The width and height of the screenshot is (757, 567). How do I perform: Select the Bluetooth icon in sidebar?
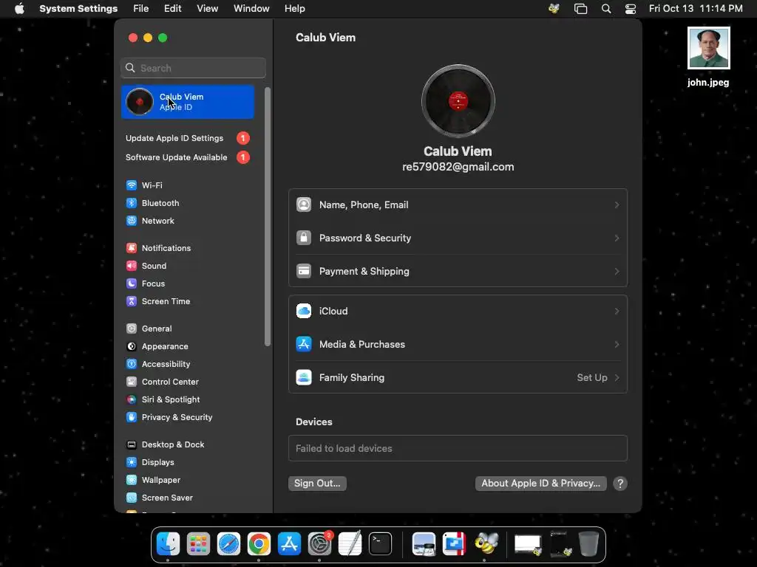pyautogui.click(x=132, y=203)
